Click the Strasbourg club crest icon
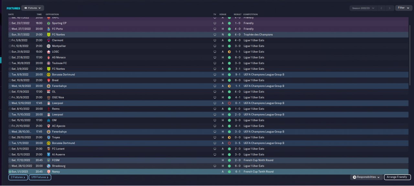The height and width of the screenshot is (186, 414). coord(49,166)
